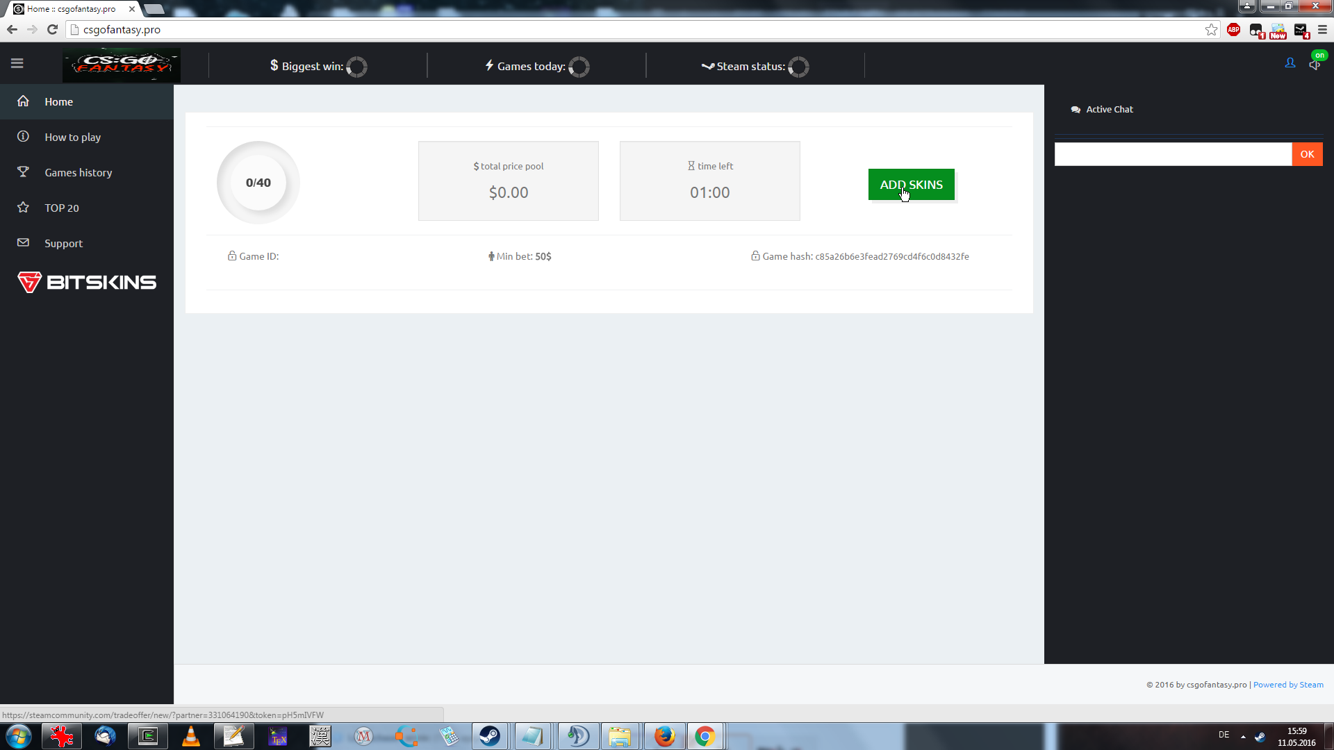
Task: Click the chat message input field
Action: click(x=1173, y=154)
